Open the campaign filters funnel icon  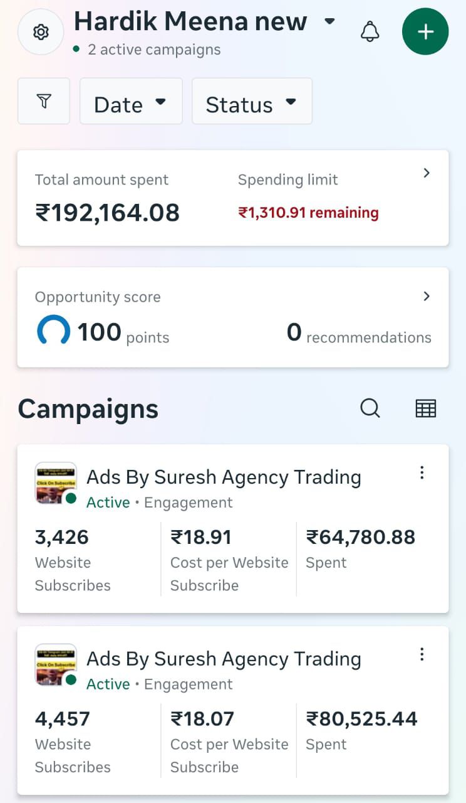(43, 100)
